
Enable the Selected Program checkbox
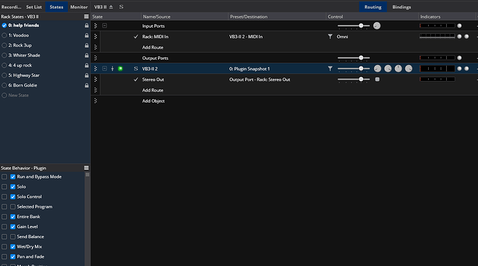tap(12, 206)
